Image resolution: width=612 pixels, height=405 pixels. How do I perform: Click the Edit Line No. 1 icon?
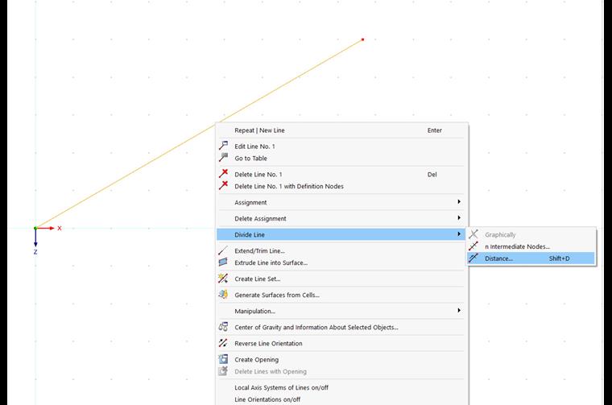[223, 146]
